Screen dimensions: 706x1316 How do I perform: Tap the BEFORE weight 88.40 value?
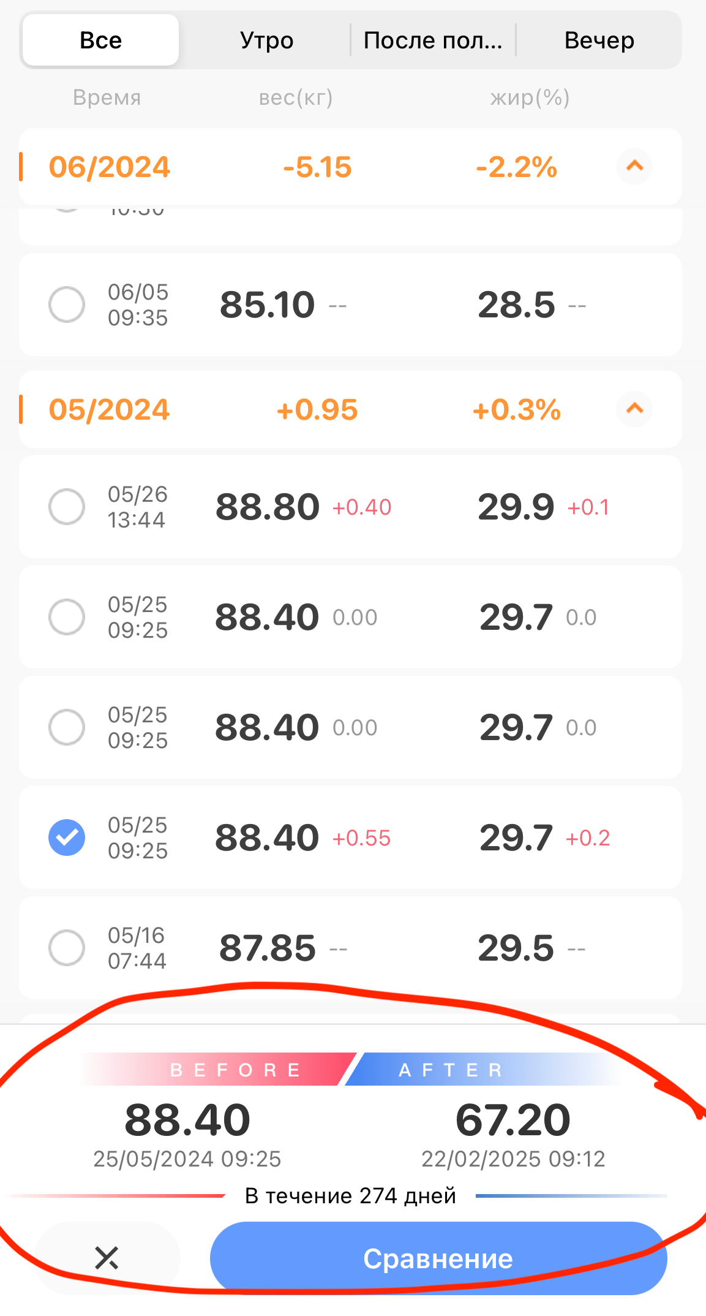point(187,1120)
